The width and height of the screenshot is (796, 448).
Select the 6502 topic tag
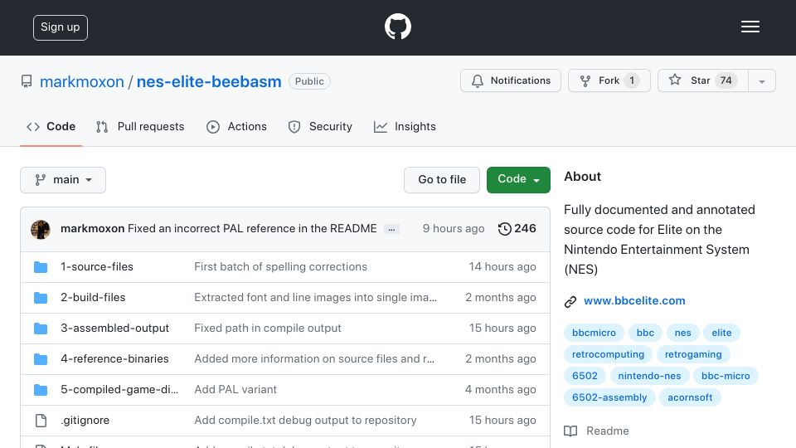tap(585, 376)
